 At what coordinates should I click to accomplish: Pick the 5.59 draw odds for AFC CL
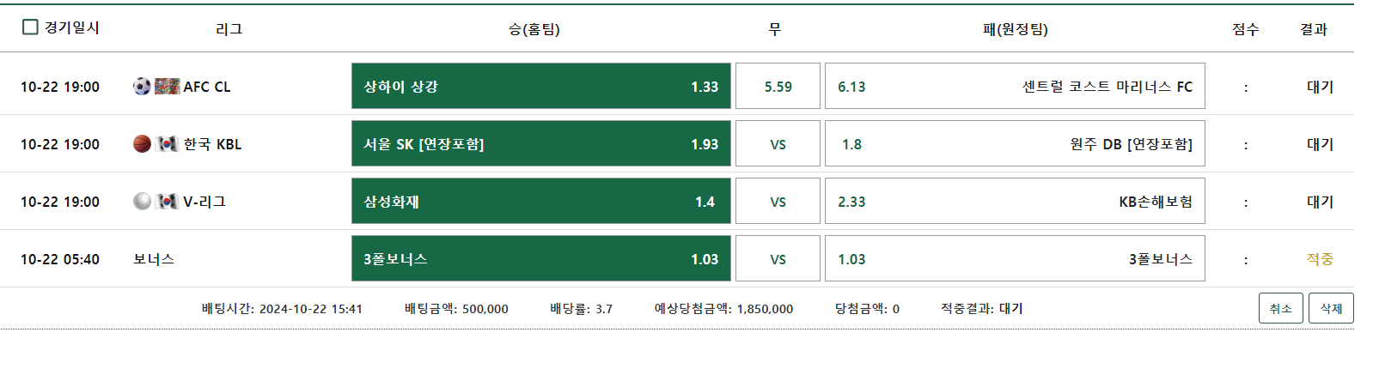pyautogui.click(x=778, y=86)
